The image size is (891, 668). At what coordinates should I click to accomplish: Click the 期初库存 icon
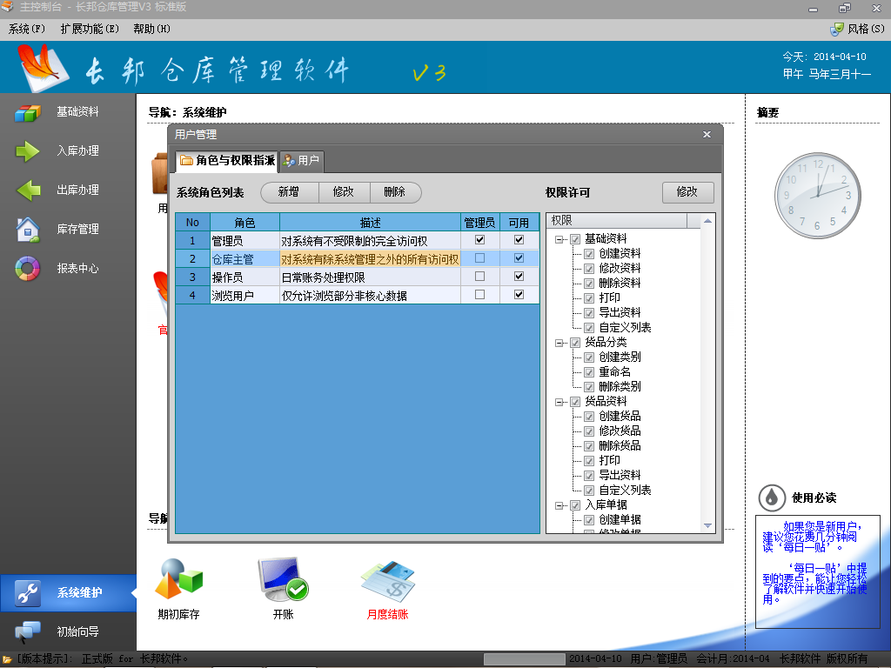(178, 579)
